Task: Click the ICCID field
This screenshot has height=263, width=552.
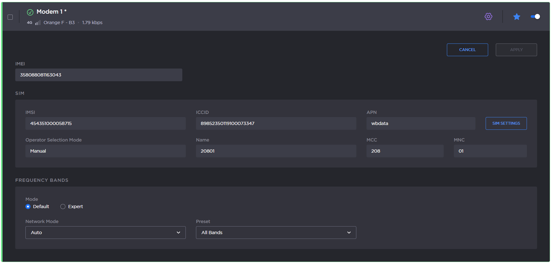Action: coord(276,123)
